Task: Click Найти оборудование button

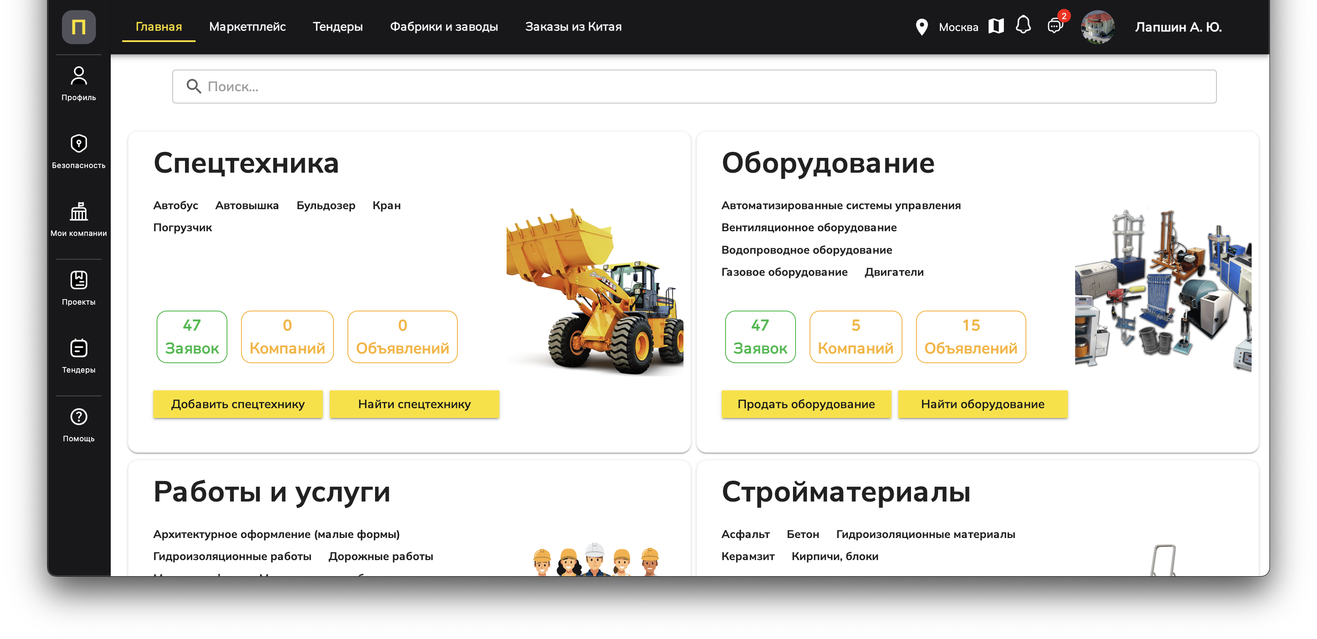Action: pos(983,404)
